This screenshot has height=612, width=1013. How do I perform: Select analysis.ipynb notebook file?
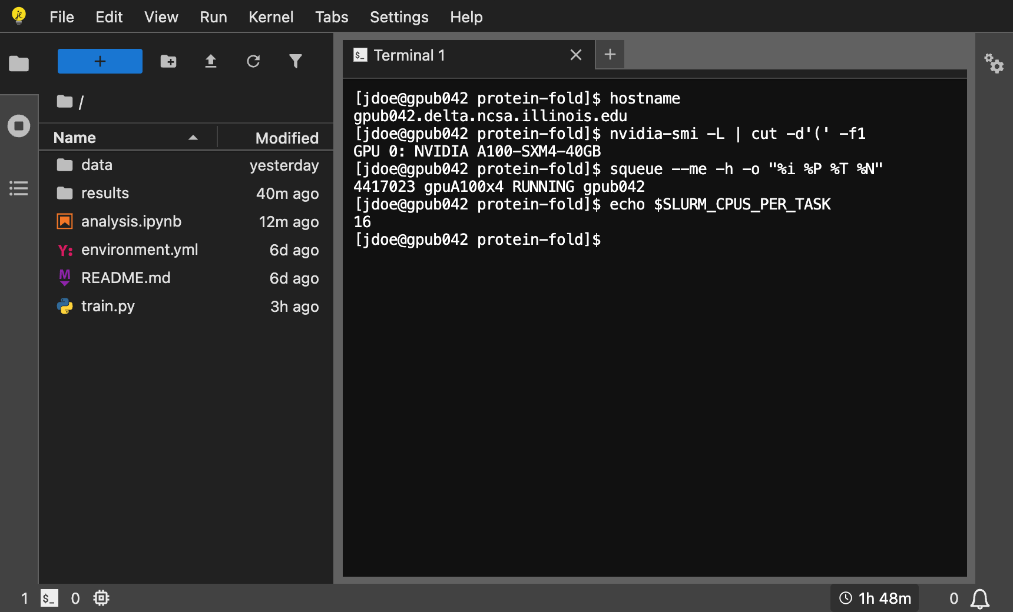(186, 222)
